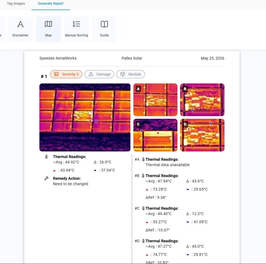Click the ΔRef : 9.34° value

point(156,197)
